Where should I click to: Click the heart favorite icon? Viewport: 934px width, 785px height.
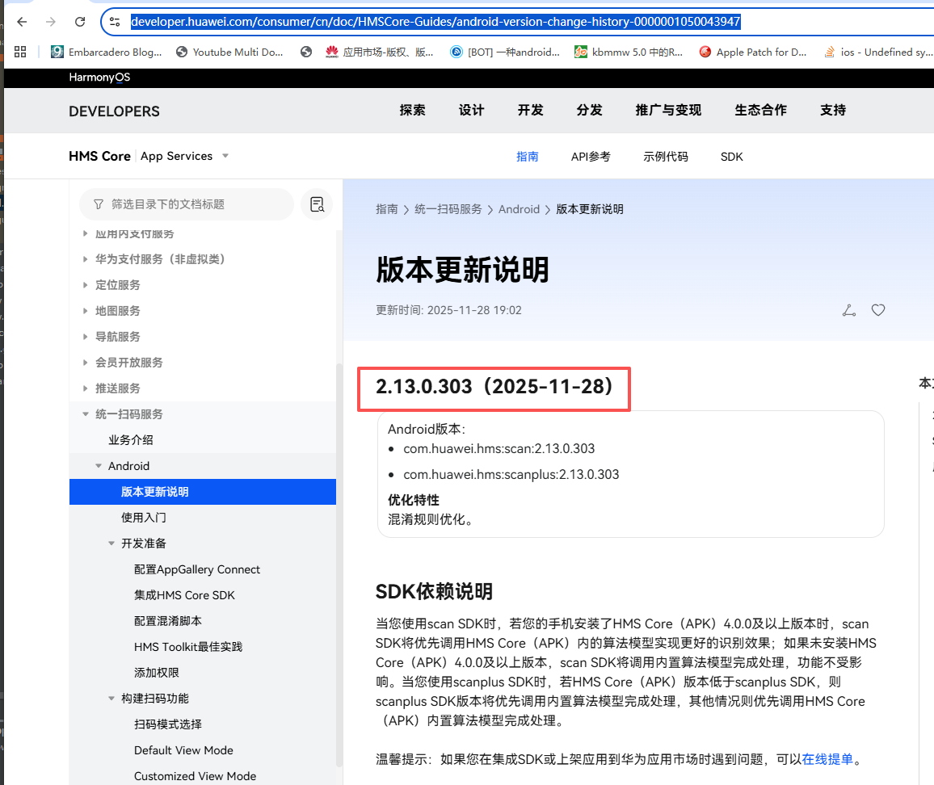878,310
